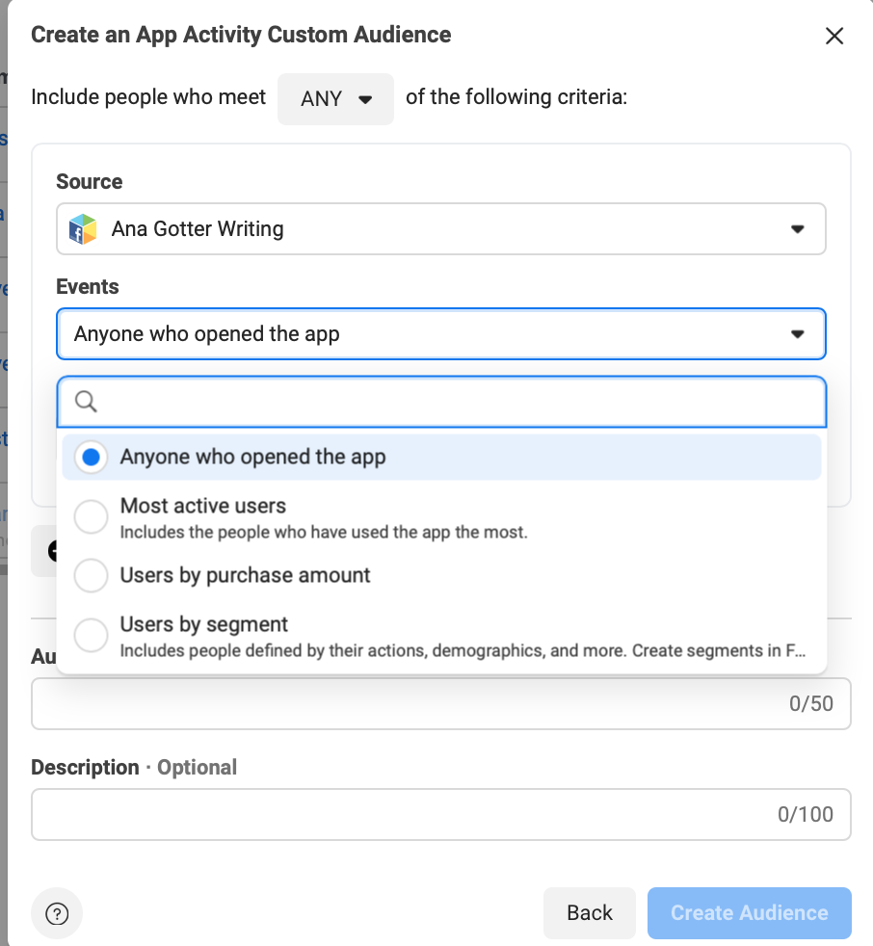Click the Ana Gotter Writing source field
The width and height of the screenshot is (873, 946).
pos(424,229)
